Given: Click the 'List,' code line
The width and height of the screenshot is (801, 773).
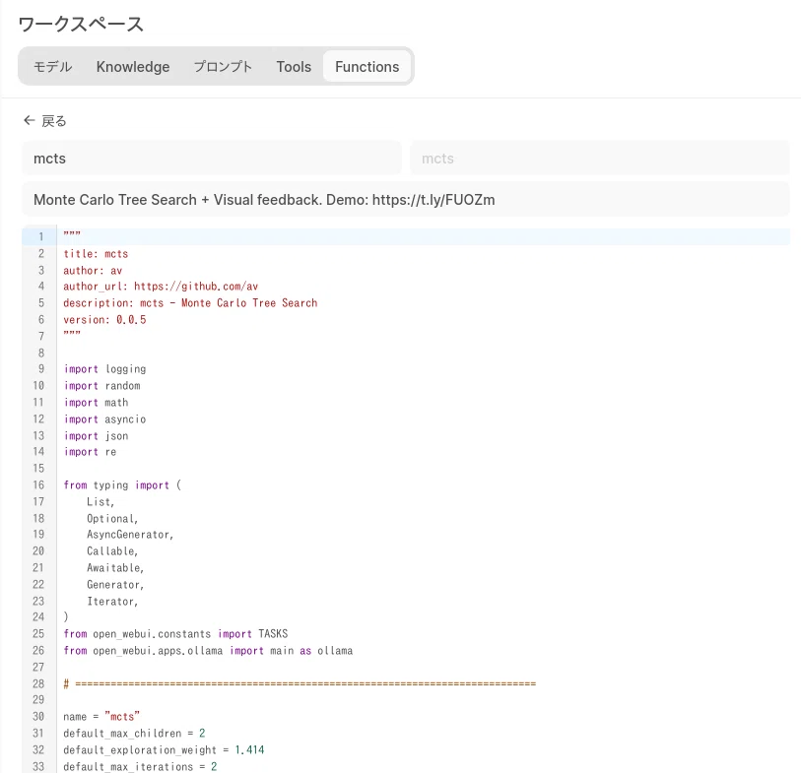Looking at the screenshot, I should 100,502.
